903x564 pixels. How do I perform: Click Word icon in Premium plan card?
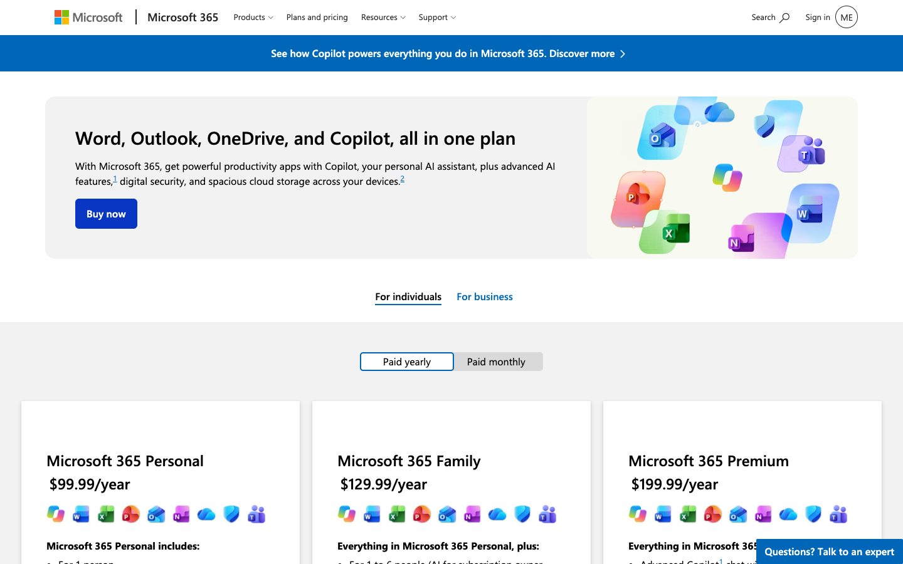pos(663,514)
